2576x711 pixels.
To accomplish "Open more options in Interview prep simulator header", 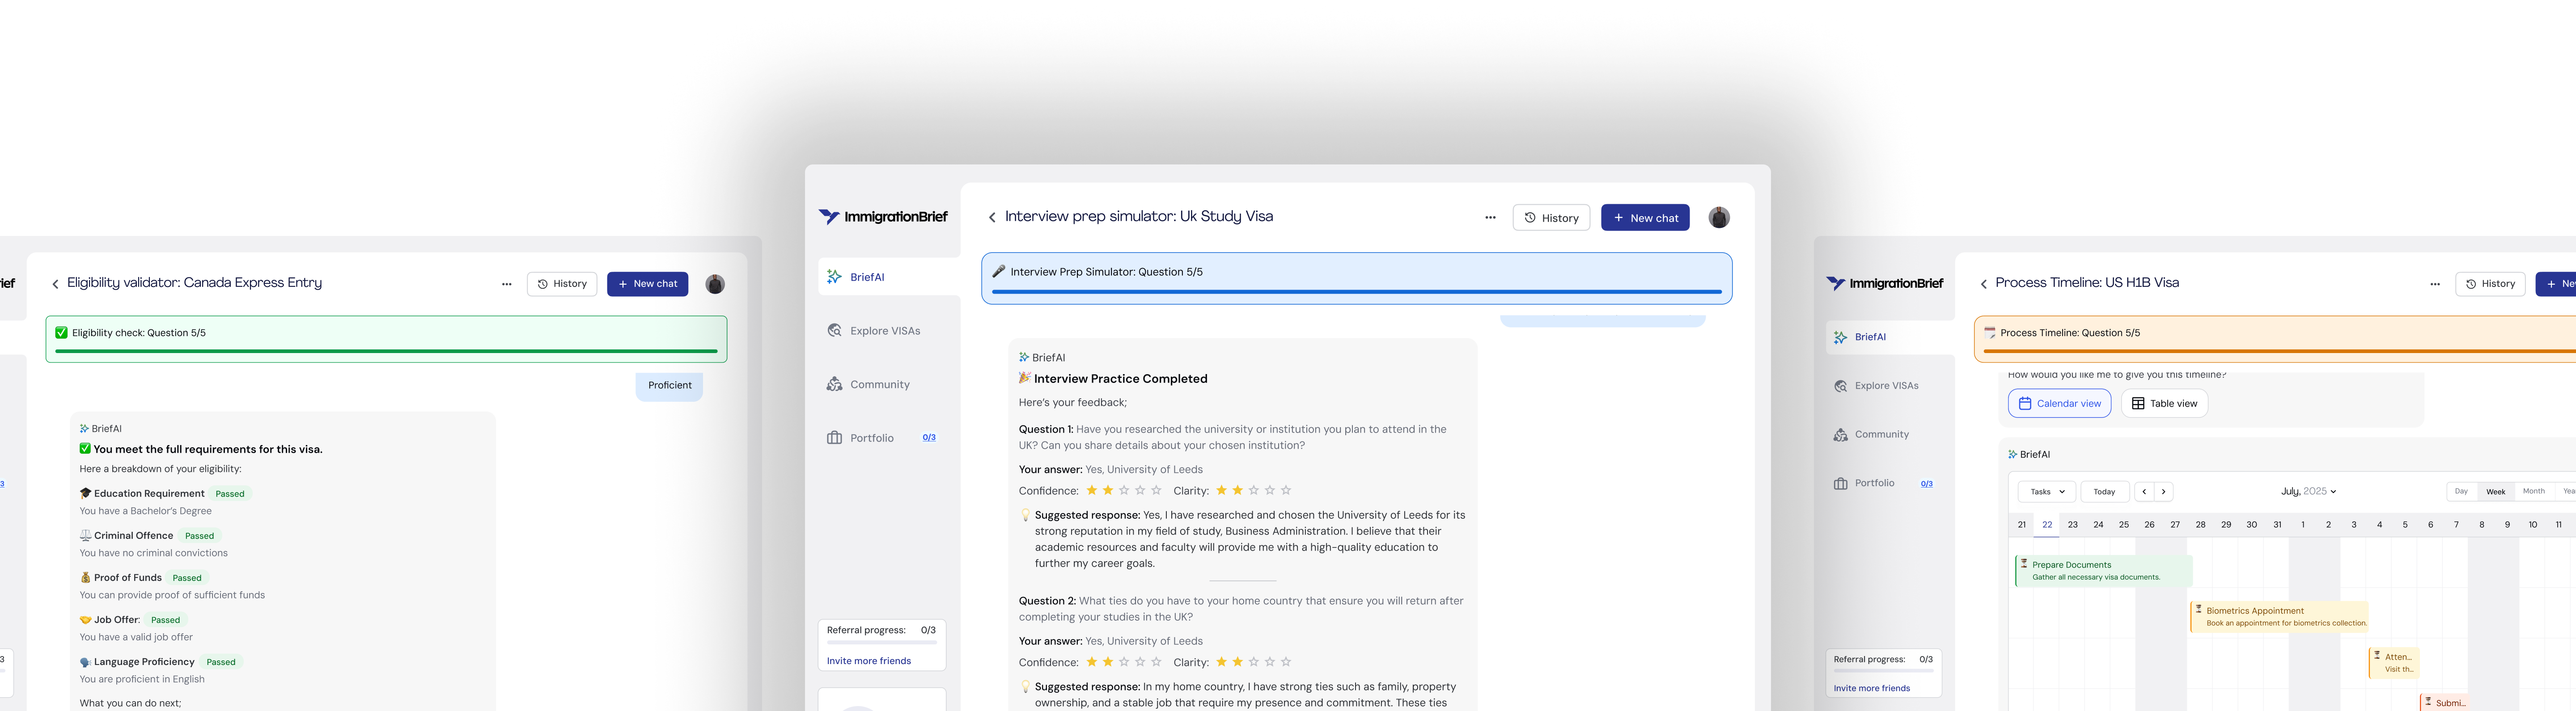I will (1490, 218).
